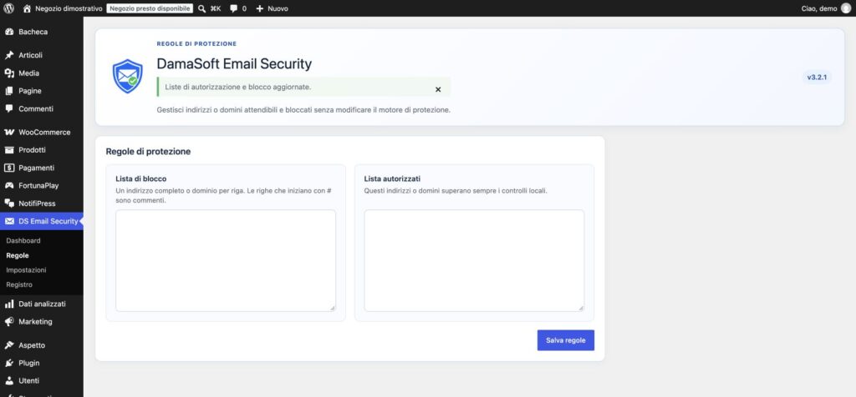The width and height of the screenshot is (856, 397).
Task: Click the DamaSoft Email Security title
Action: [x=234, y=63]
